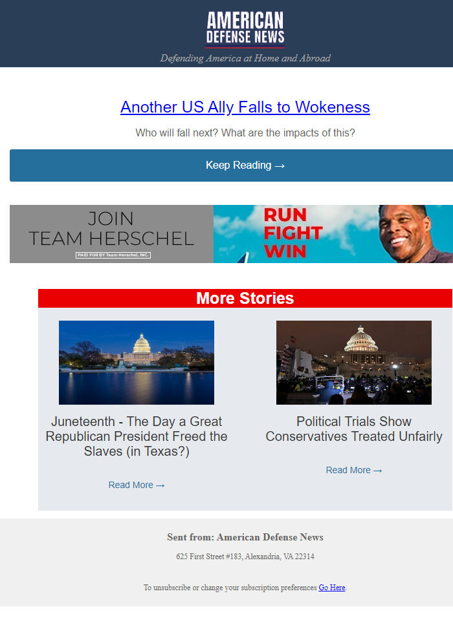Open the Political Trials story headline
Viewport: 453px width, 618px height.
pos(354,429)
